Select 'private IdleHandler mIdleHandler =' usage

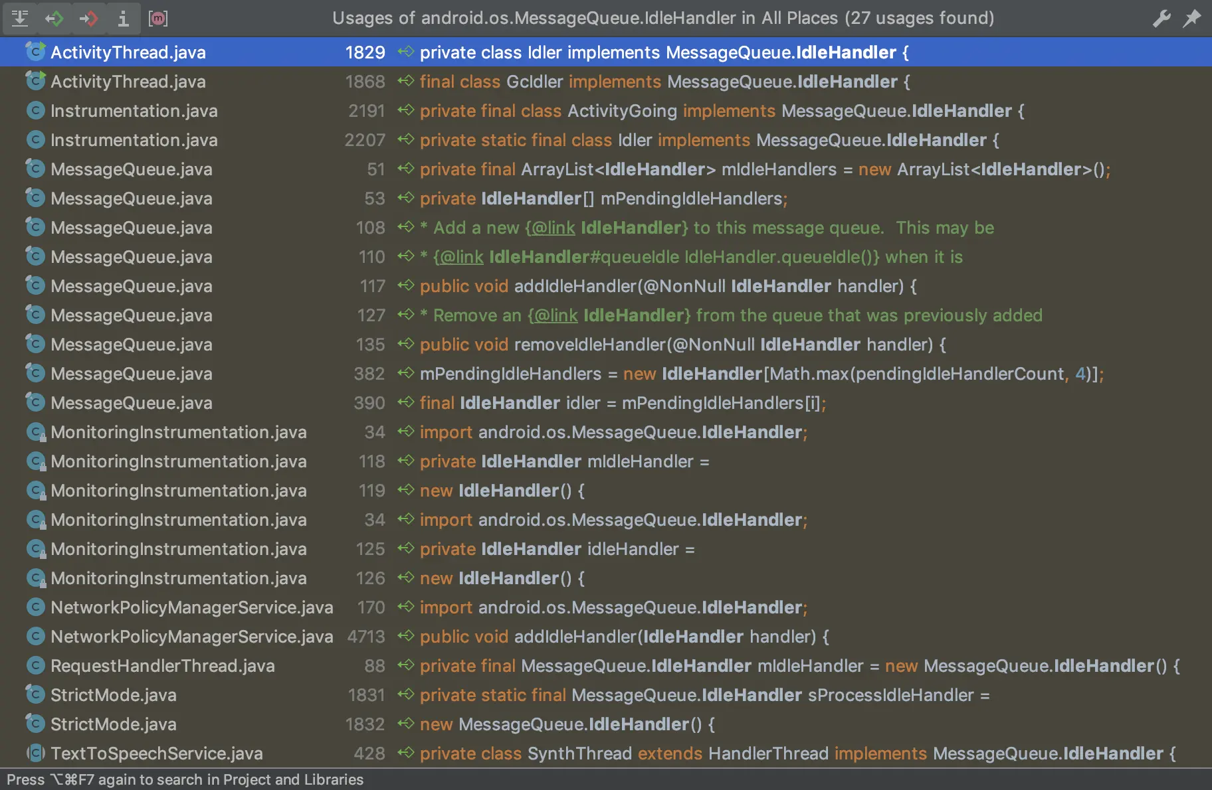564,461
